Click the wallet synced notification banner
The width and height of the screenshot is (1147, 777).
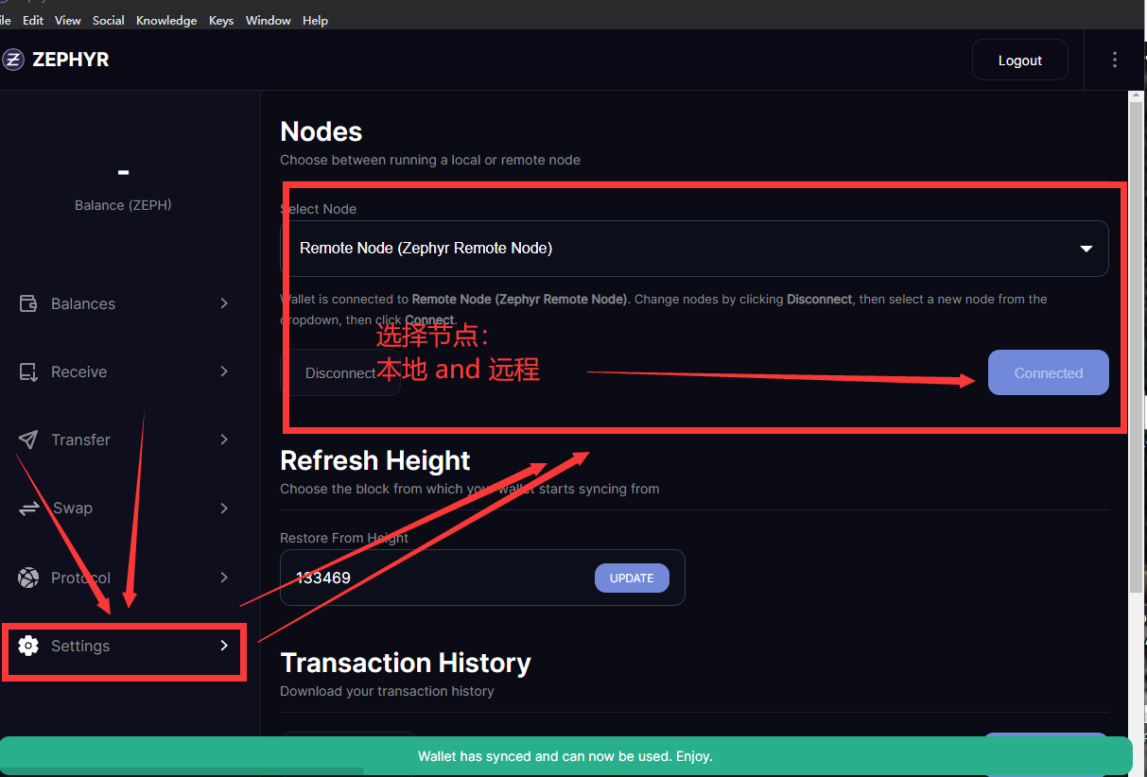pyautogui.click(x=565, y=756)
